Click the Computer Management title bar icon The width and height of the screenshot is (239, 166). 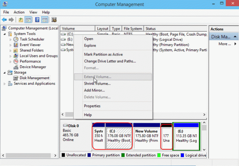tap(5, 4)
